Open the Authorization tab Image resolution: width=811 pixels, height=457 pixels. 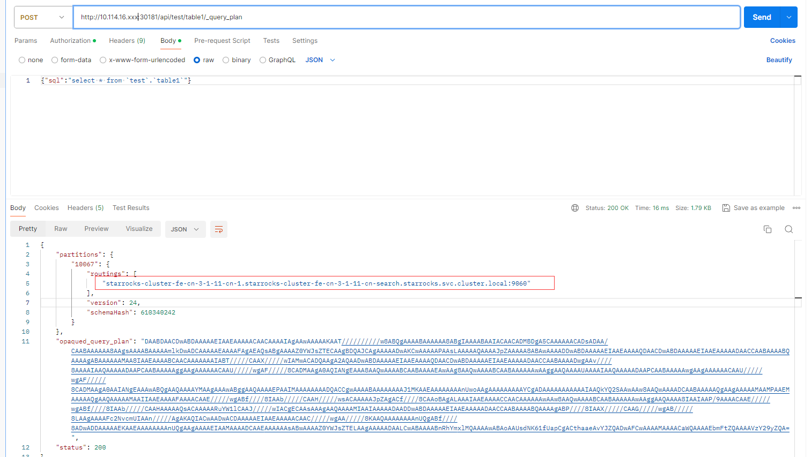(x=73, y=41)
